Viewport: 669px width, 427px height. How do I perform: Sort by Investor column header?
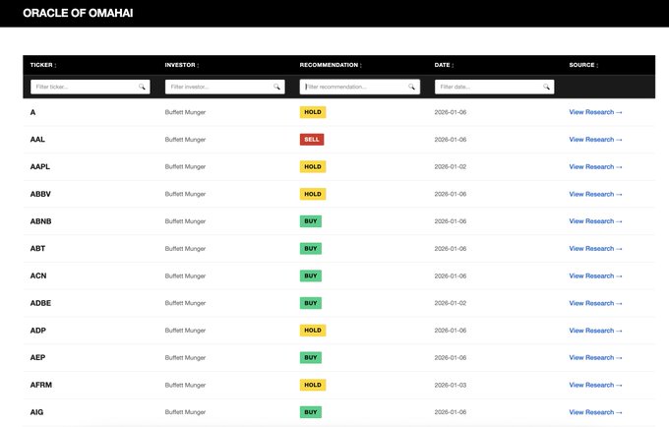(181, 65)
